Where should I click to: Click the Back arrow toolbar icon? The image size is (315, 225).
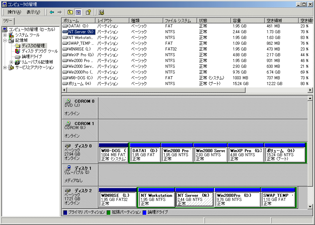coord(52,12)
